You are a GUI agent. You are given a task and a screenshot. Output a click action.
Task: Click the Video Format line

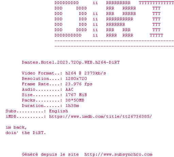point(64,73)
